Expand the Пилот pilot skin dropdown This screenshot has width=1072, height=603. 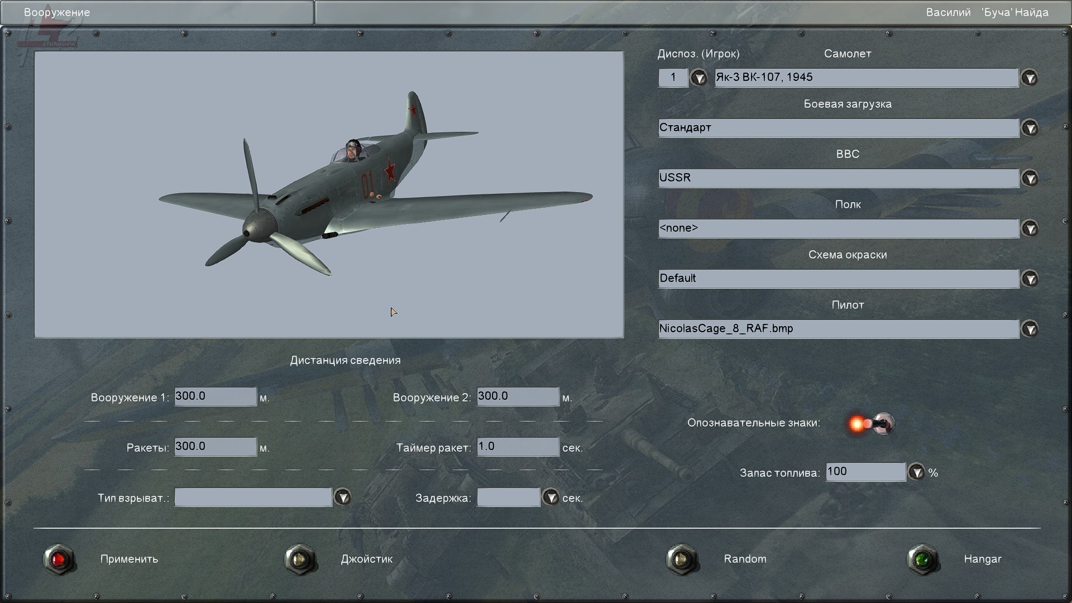1030,329
